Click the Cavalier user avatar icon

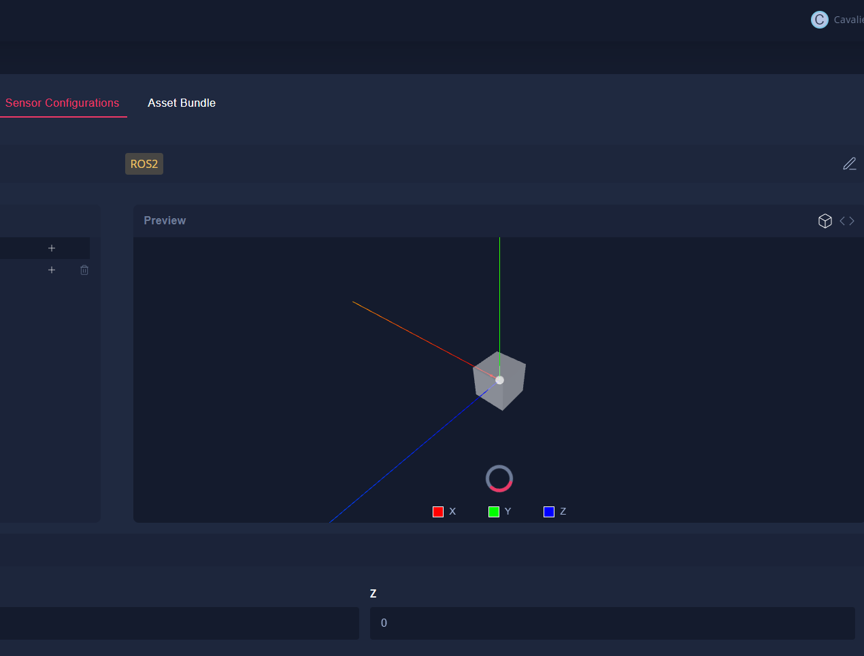click(x=820, y=20)
